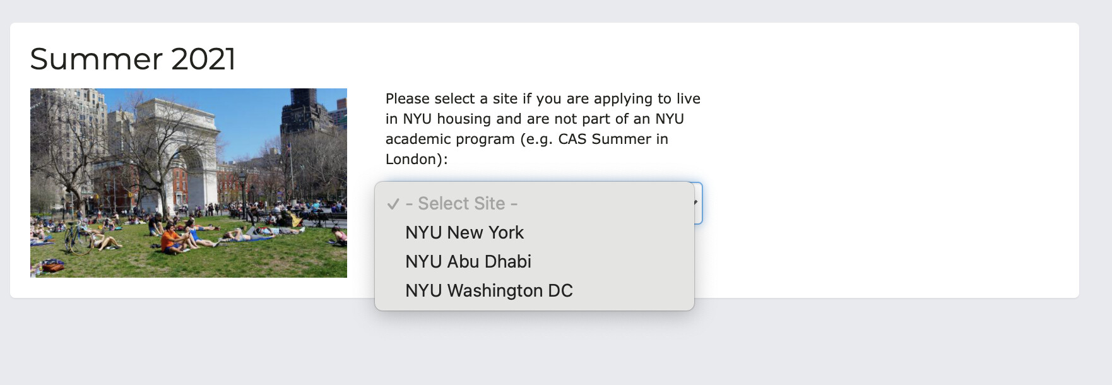1112x385 pixels.
Task: Pick NYU Washington DC as the site
Action: coord(489,291)
